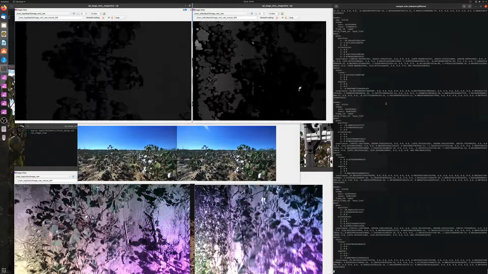Open terminal hamburger menu in rostopic window
Image resolution: width=488 pixels, height=274 pixels.
point(469,6)
